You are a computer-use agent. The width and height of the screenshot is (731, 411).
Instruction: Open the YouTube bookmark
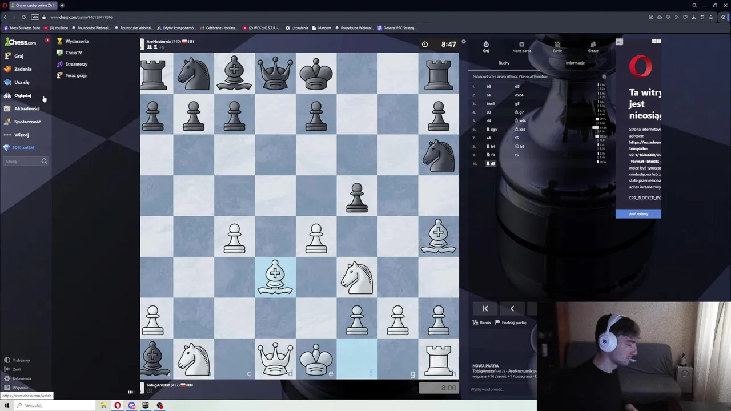pyautogui.click(x=56, y=28)
